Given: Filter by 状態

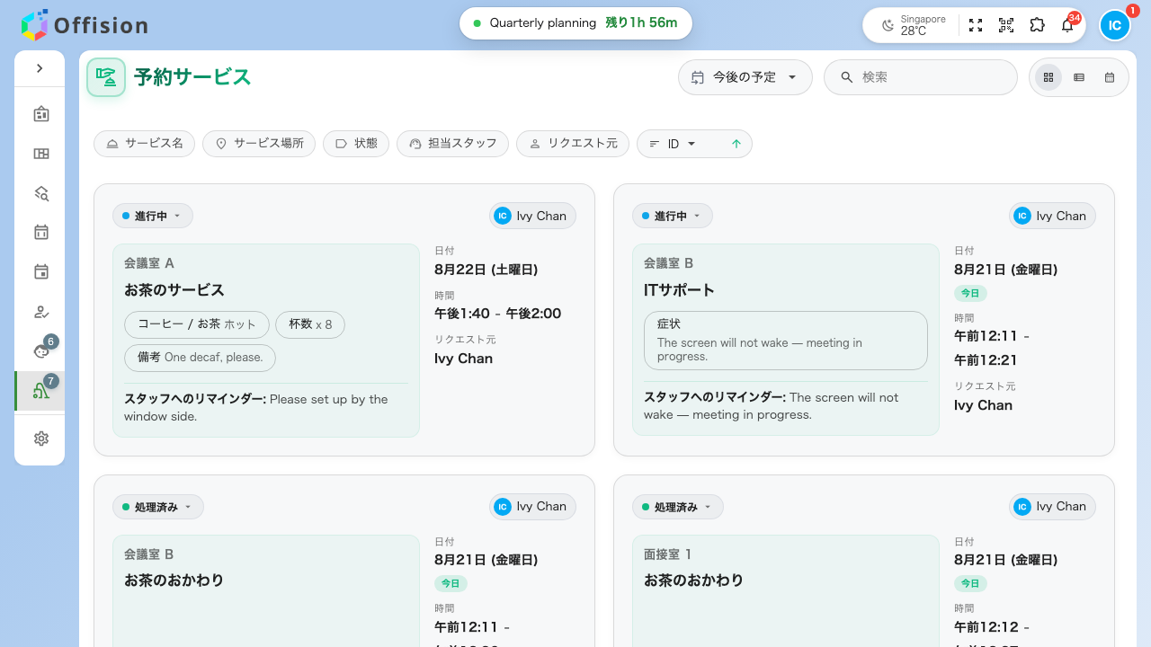Looking at the screenshot, I should 356,144.
